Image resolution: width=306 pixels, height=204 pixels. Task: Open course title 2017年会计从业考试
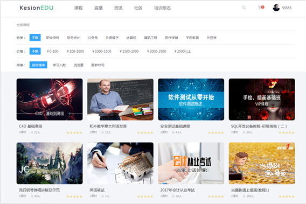pos(177,190)
